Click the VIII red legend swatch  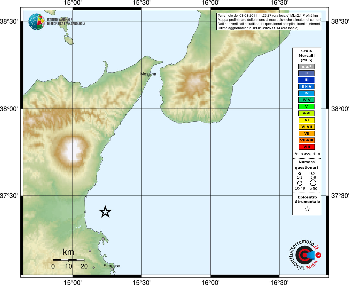(306, 147)
